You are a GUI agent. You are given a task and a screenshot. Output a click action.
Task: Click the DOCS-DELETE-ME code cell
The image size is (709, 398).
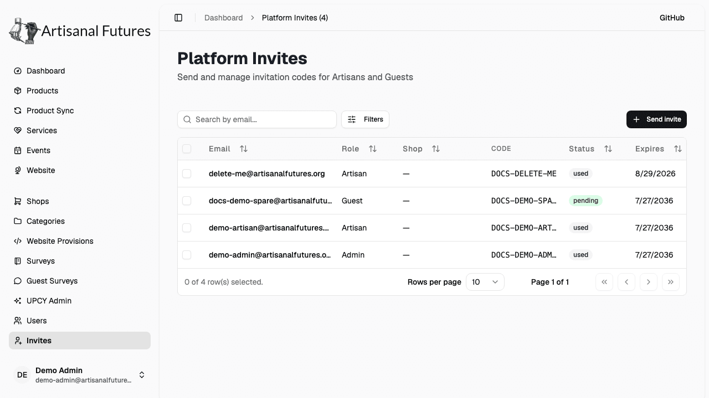[524, 174]
